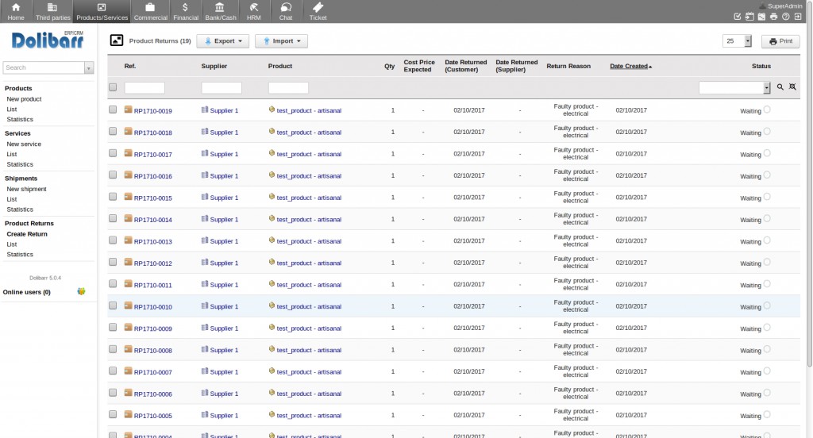
Task: Click the online users status icon
Action: coord(81,292)
